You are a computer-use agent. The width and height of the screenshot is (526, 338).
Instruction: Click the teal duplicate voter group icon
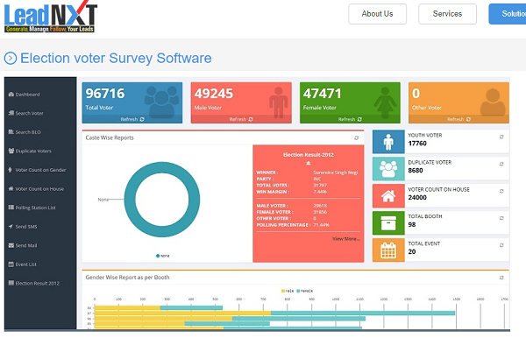point(388,169)
